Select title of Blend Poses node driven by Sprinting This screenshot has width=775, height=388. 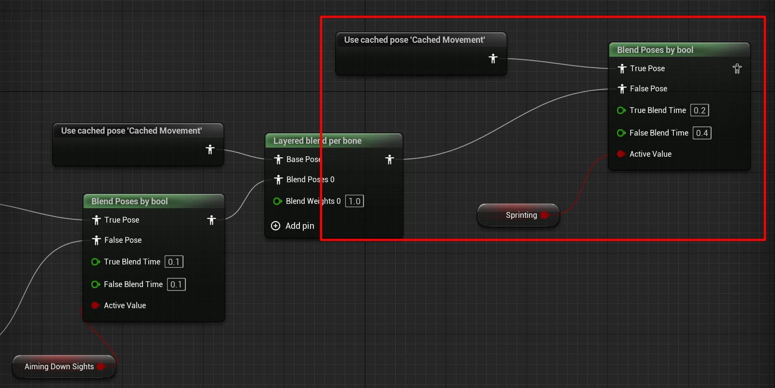655,50
